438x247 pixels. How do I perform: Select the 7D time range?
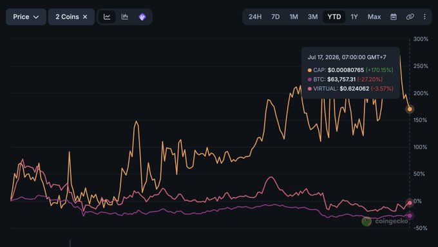(x=276, y=17)
